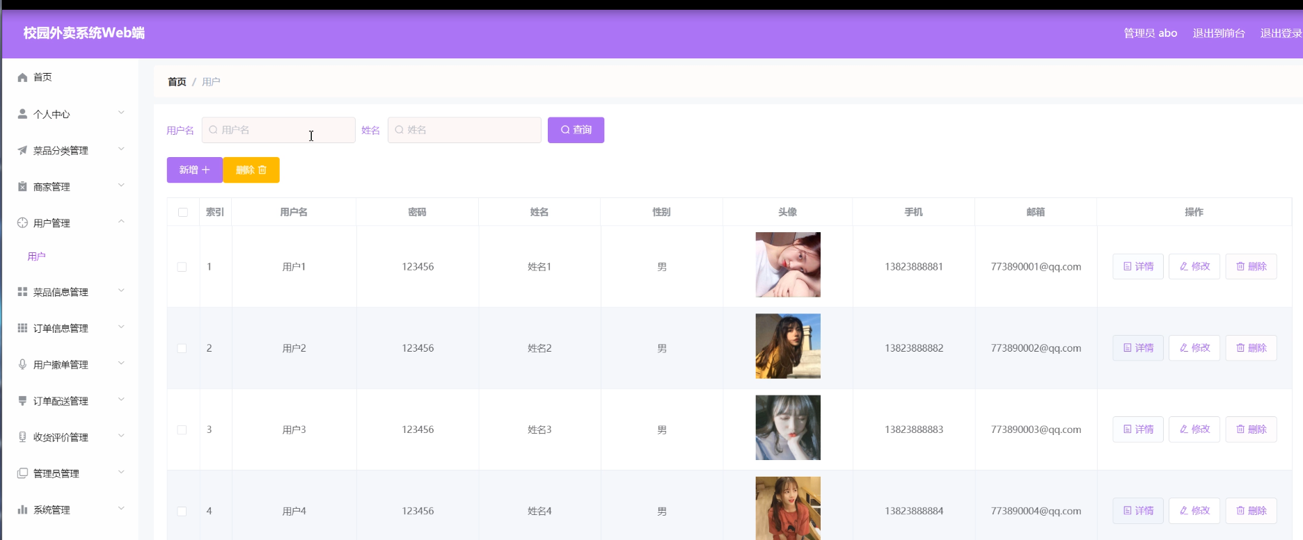
Task: Click the grid icon for 订单信息管理
Action: (22, 328)
